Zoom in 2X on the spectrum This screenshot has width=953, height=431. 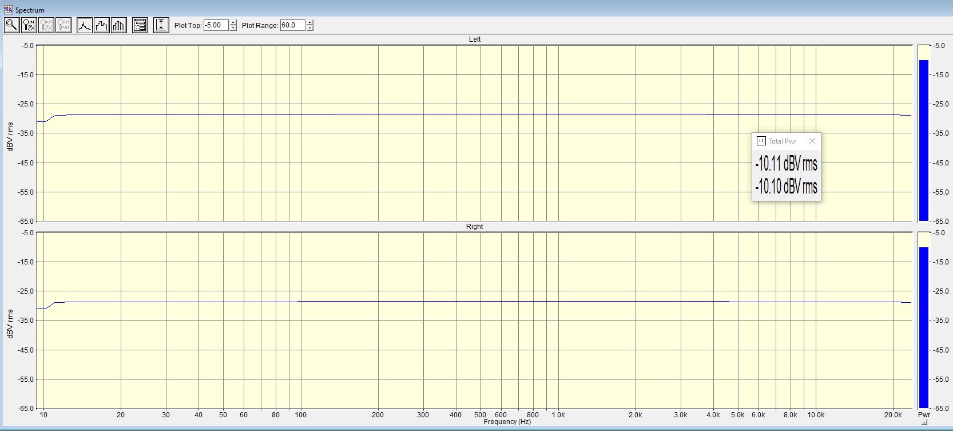(x=29, y=25)
